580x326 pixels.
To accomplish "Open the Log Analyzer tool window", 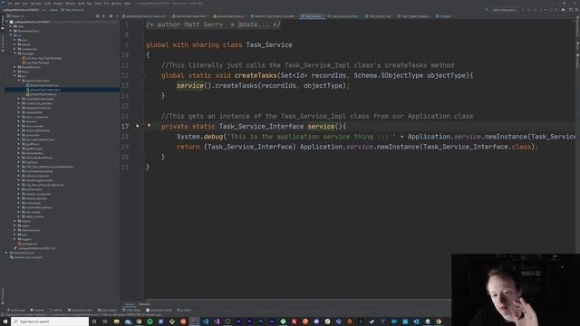I will (108, 310).
